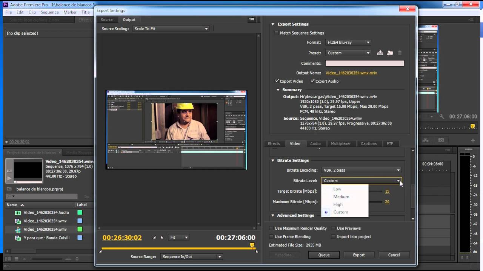Click the play button on project thumbnail
The width and height of the screenshot is (483, 271).
[9, 178]
